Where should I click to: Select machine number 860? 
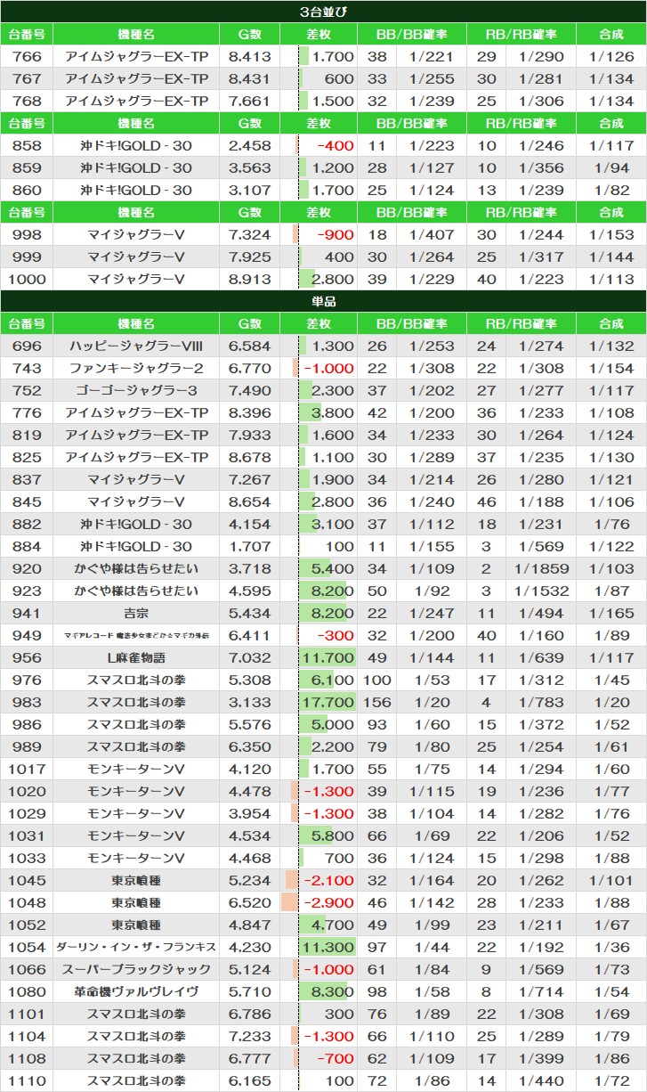[x=27, y=190]
